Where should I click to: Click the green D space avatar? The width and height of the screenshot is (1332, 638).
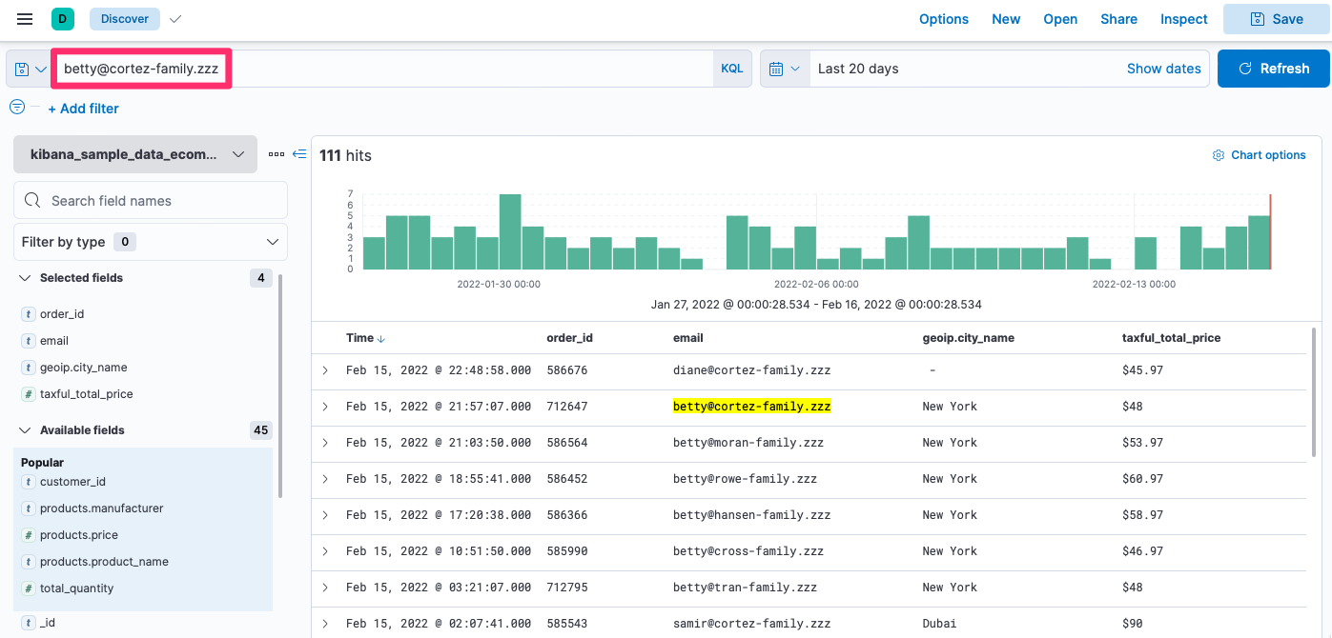[63, 19]
